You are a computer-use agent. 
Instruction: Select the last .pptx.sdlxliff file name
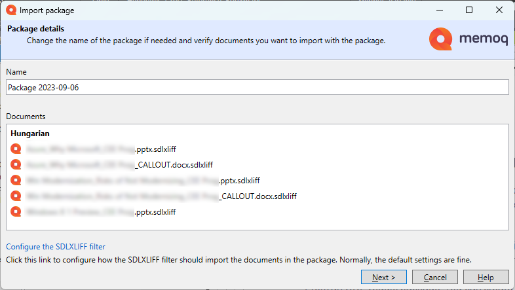(x=101, y=212)
